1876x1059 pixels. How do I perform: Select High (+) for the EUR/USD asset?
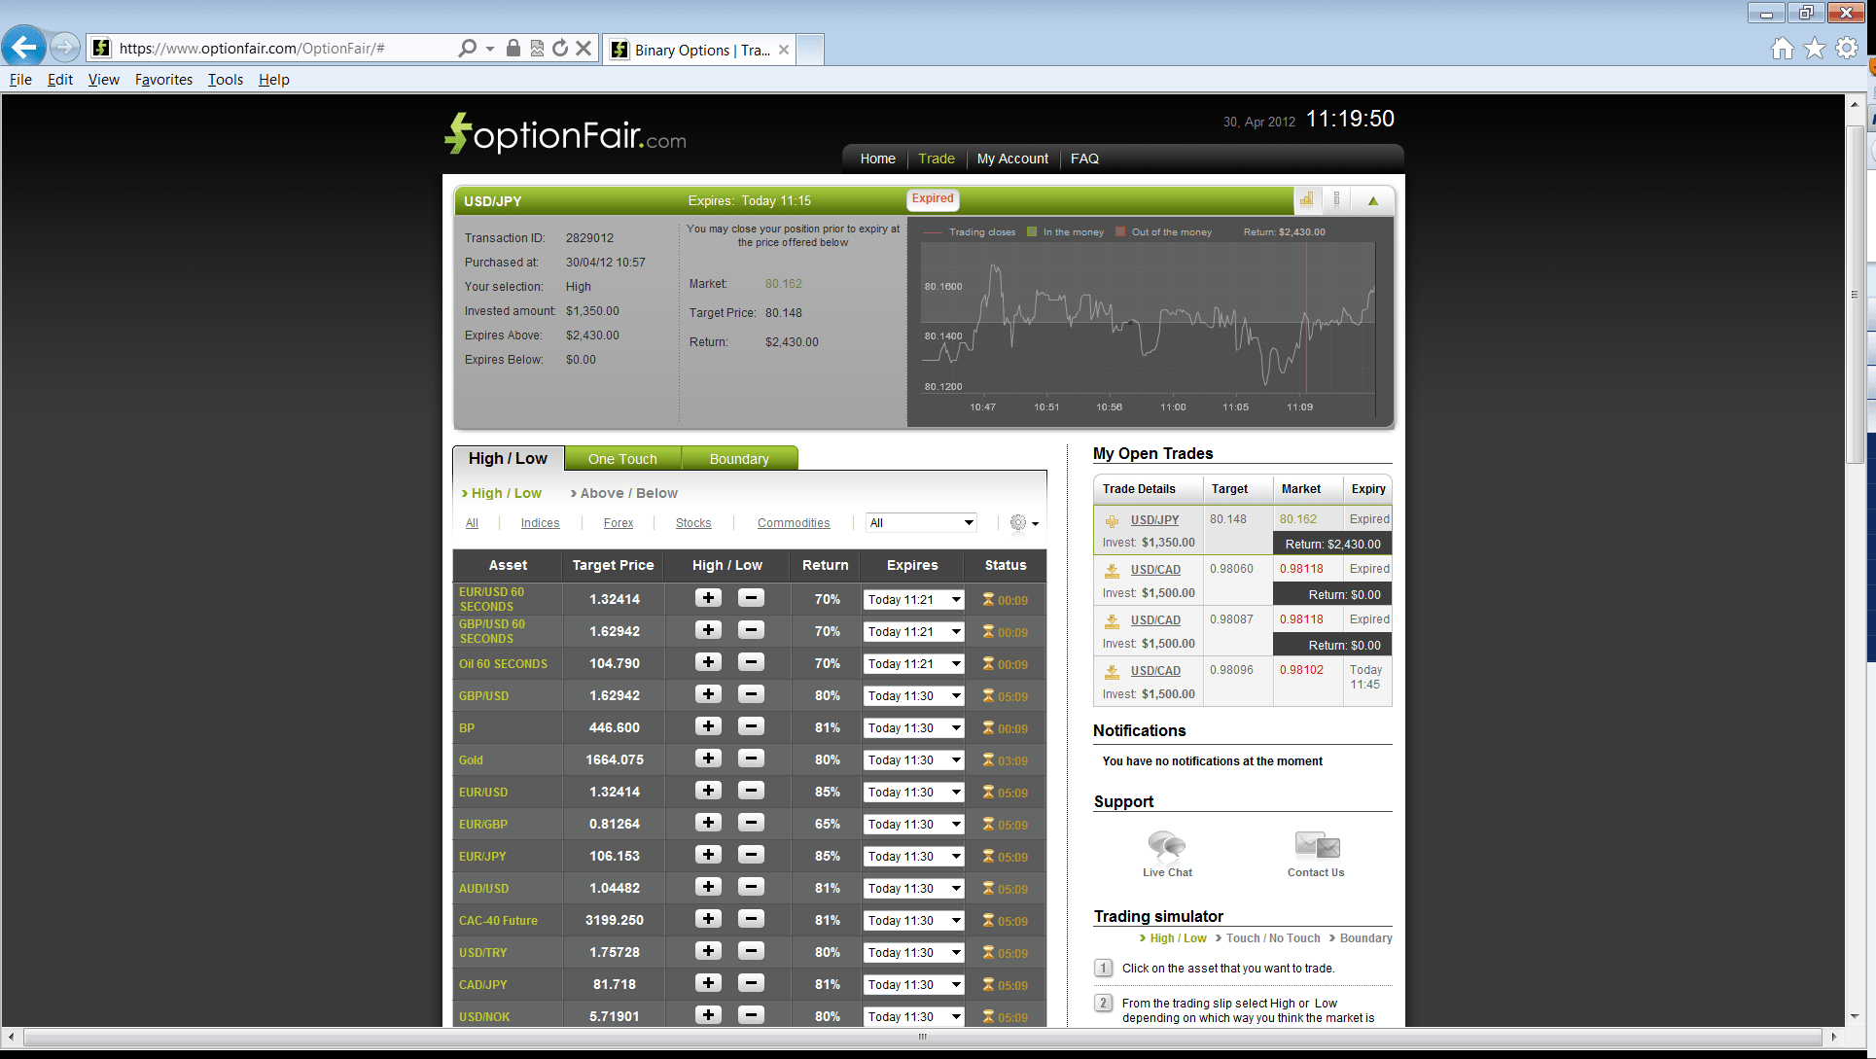pyautogui.click(x=707, y=791)
